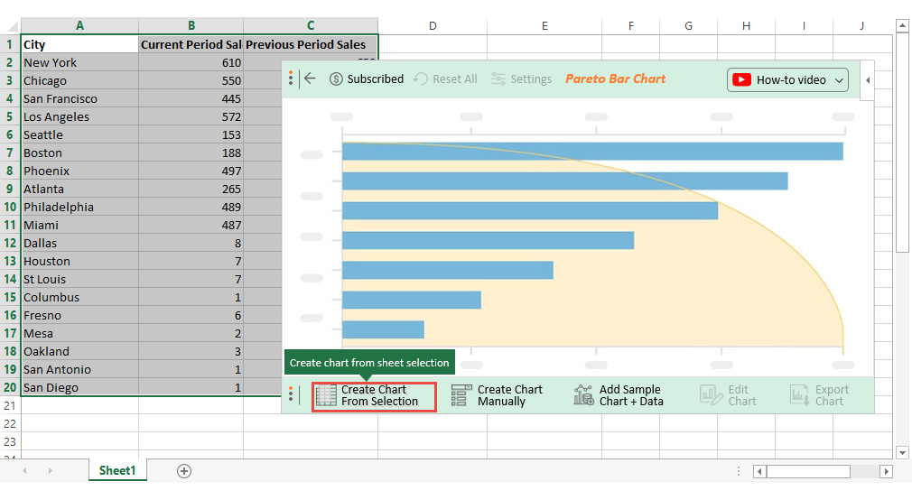Click the Mesa cell
This screenshot has width=912, height=500.
79,333
